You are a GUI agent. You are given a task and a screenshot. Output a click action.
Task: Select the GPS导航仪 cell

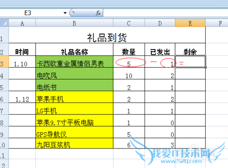(74, 132)
